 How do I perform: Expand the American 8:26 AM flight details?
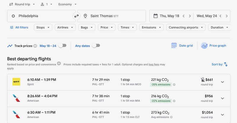(222, 98)
